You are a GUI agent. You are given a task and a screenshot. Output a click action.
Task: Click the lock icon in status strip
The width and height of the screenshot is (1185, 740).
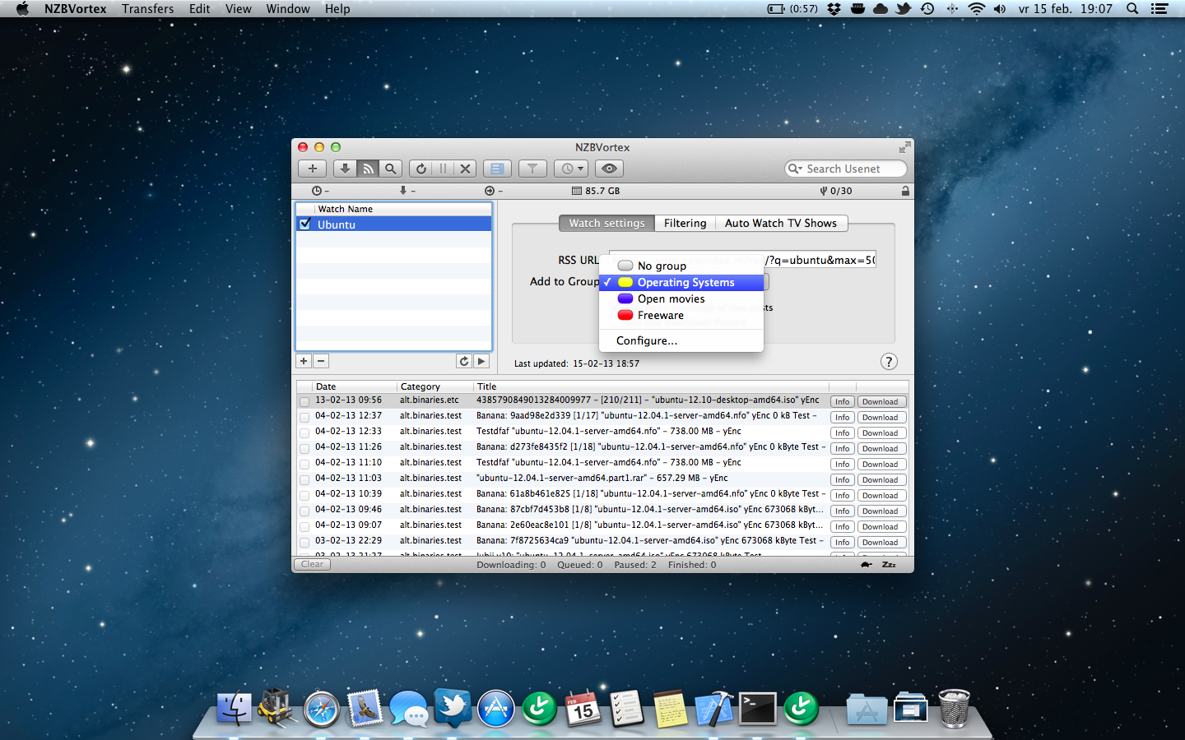coord(905,191)
